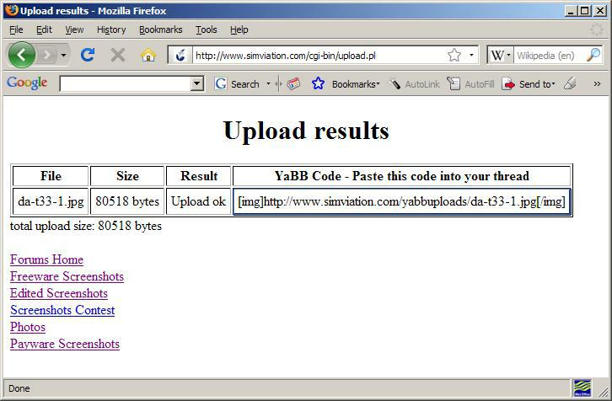The image size is (612, 401).
Task: Open the Send to dropdown
Action: click(x=529, y=84)
